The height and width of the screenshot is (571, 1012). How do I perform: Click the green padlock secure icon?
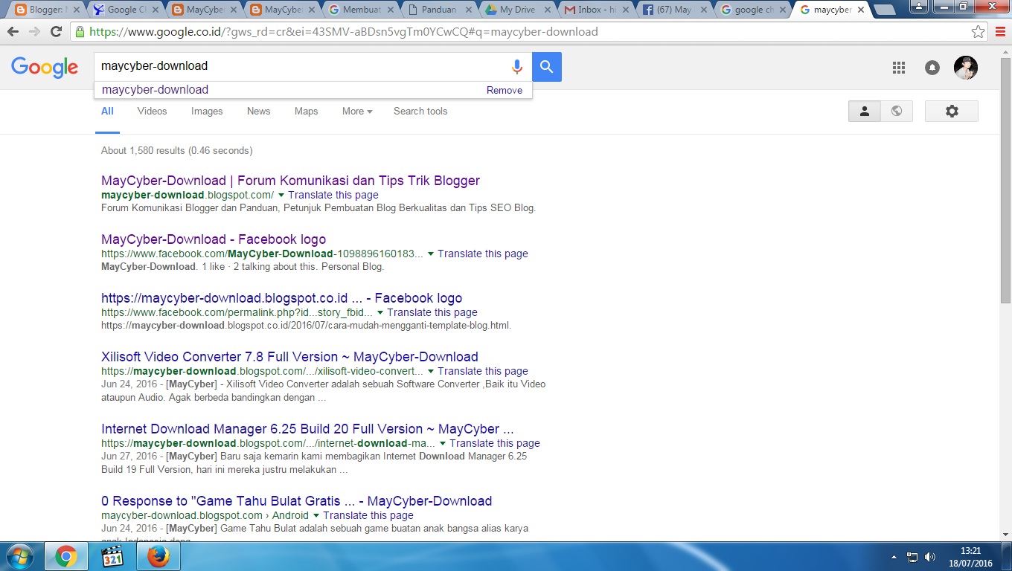pyautogui.click(x=80, y=32)
